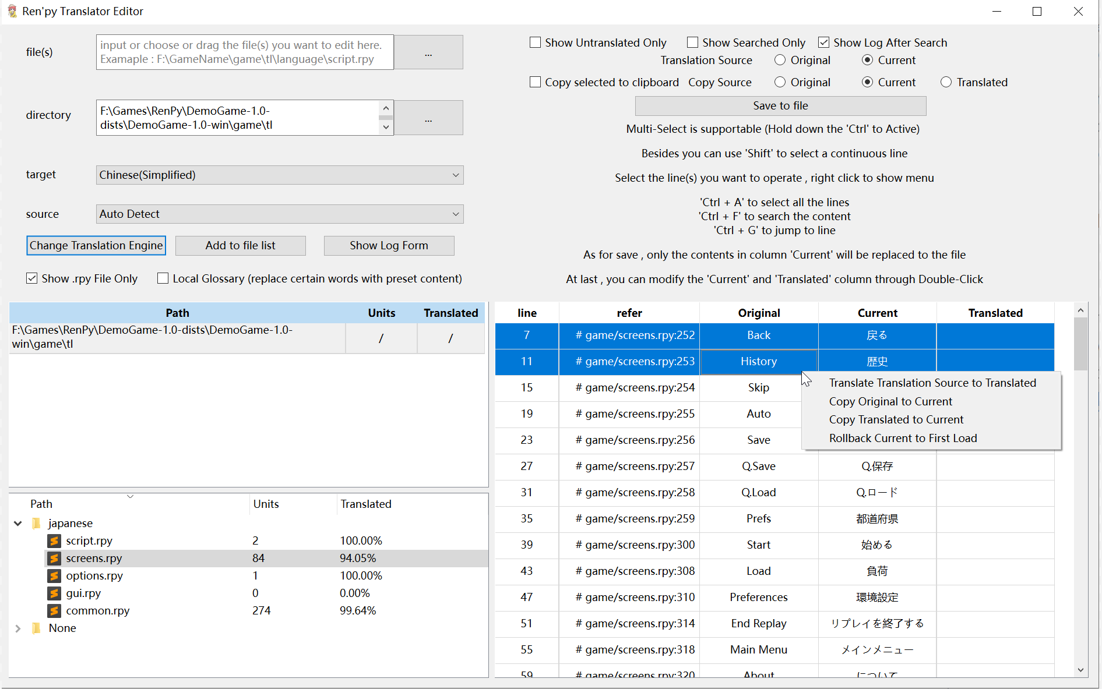Click directory field up arrow
Viewport: 1102px width, 689px height.
(386, 108)
